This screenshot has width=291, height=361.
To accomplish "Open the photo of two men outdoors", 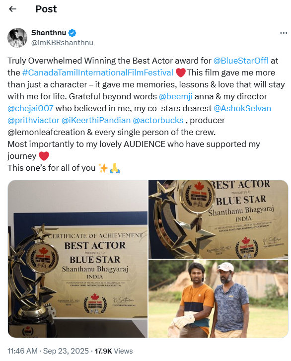I will pyautogui.click(x=218, y=298).
